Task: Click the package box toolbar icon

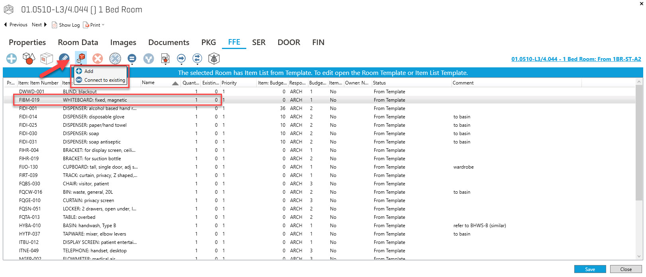Action: pos(46,59)
